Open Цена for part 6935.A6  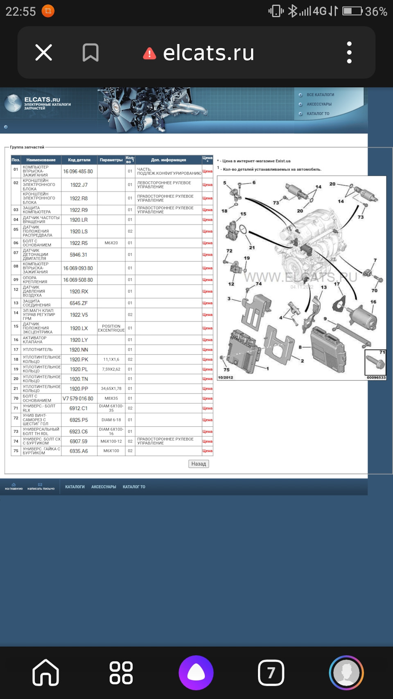[208, 451]
